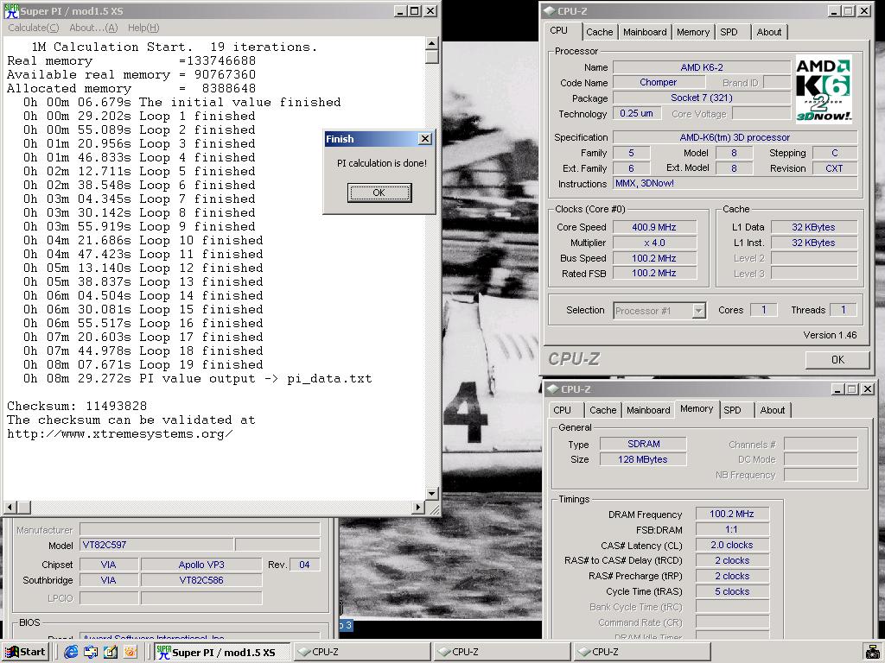This screenshot has height=663, width=885.
Task: Select the Cache tab in lower CPU-Z window
Action: pyautogui.click(x=602, y=410)
